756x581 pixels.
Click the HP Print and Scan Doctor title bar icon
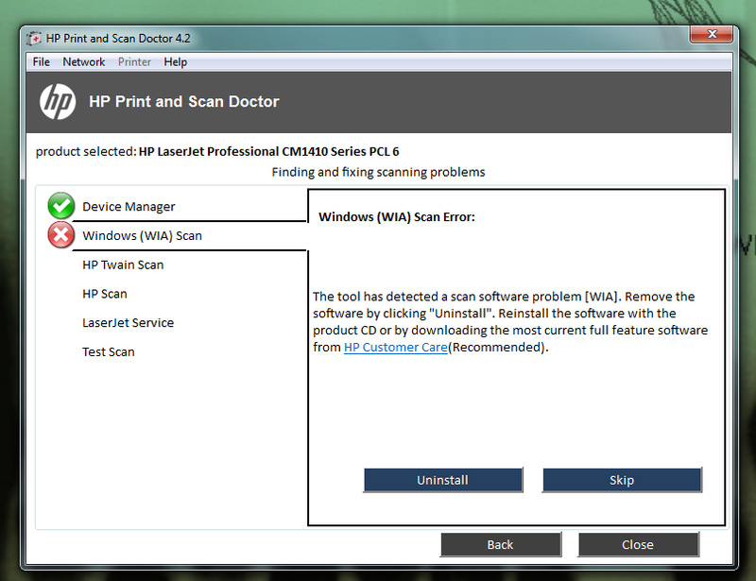coord(34,38)
